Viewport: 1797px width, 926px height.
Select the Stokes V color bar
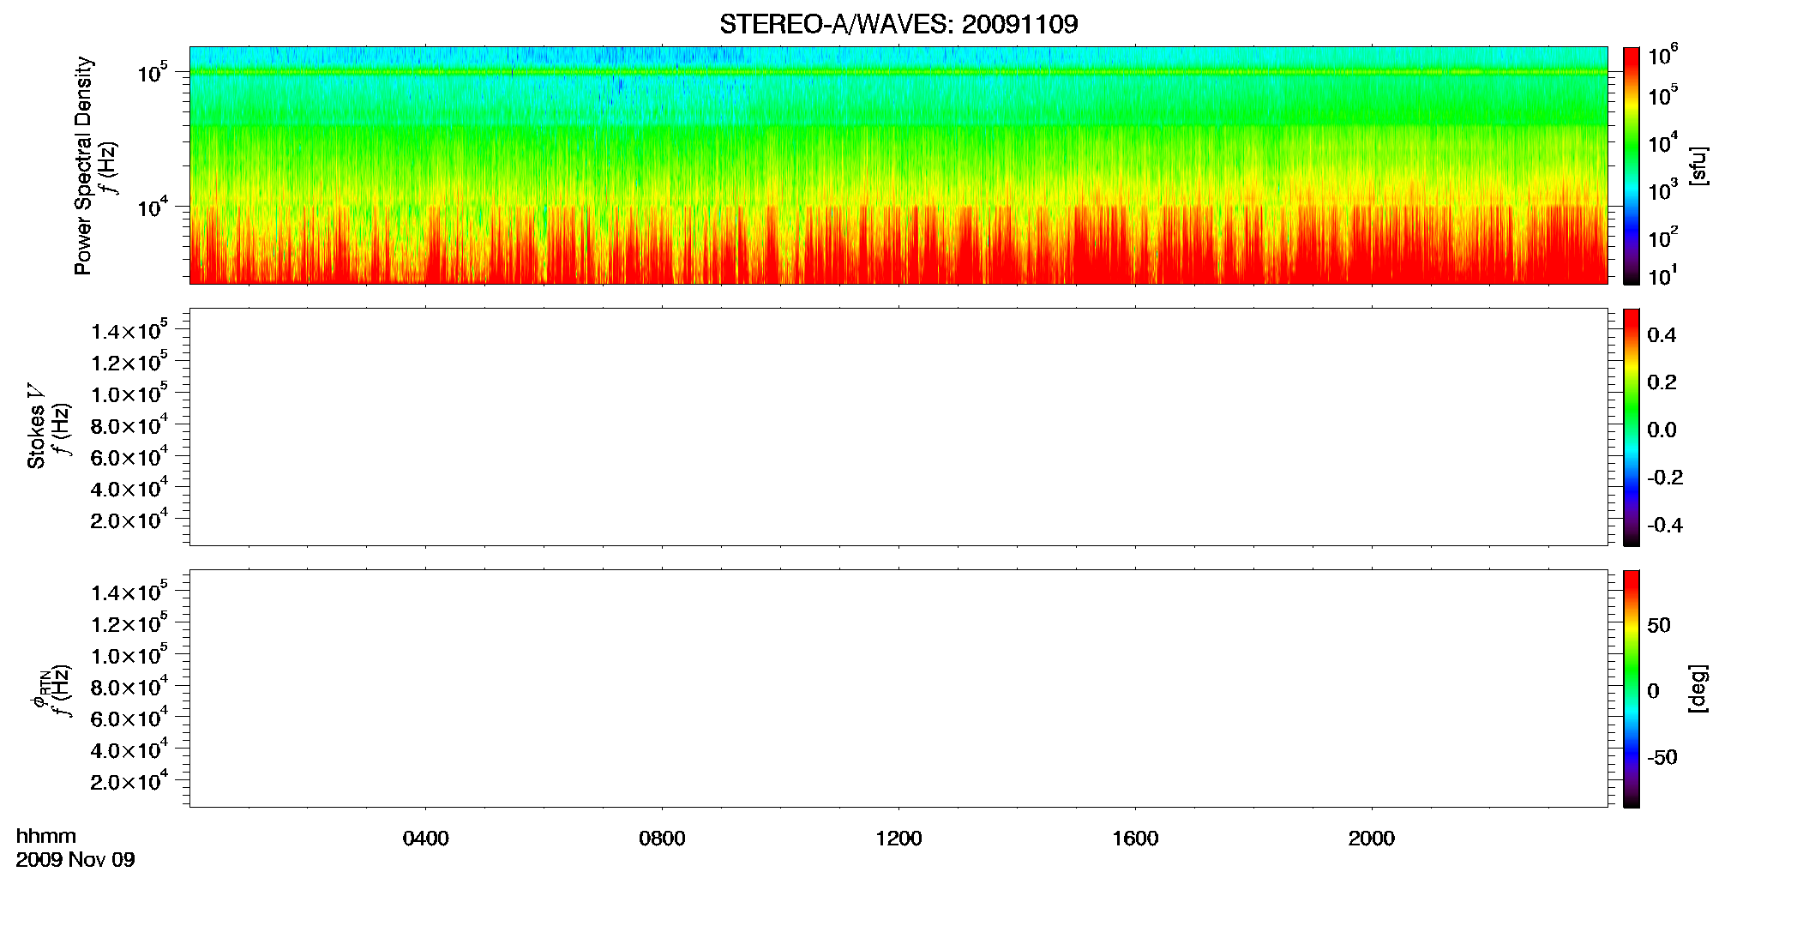[x=1632, y=427]
